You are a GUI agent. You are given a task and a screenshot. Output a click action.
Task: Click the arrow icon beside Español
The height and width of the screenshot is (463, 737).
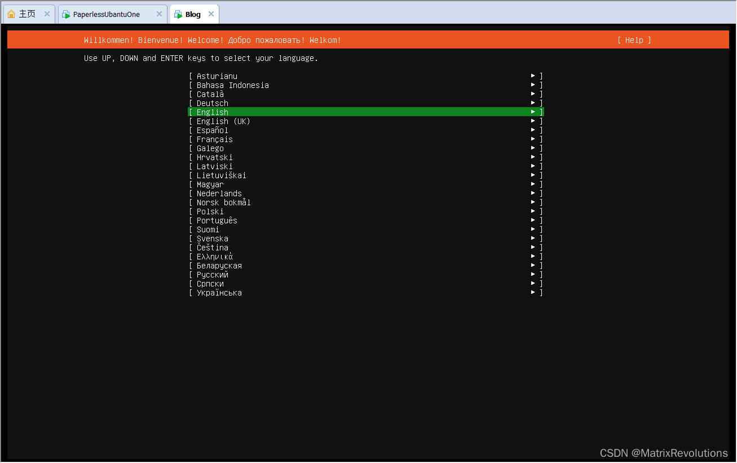[532, 130]
